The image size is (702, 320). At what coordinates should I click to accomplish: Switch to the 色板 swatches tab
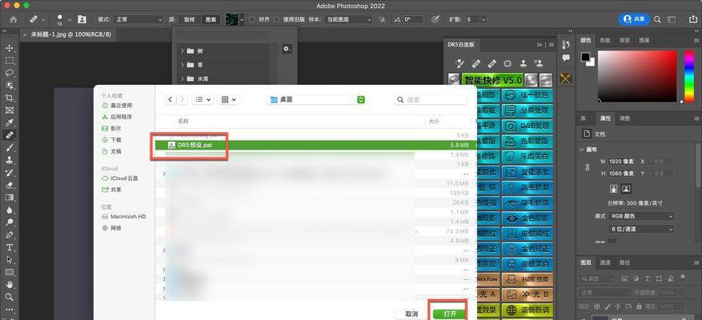(x=605, y=40)
